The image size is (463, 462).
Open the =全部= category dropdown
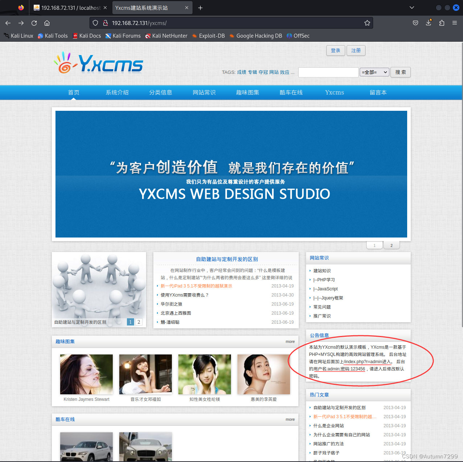pos(375,72)
